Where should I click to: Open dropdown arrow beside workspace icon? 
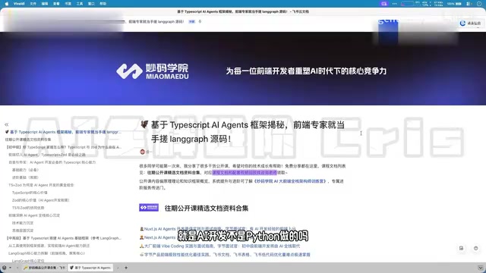[10, 268]
